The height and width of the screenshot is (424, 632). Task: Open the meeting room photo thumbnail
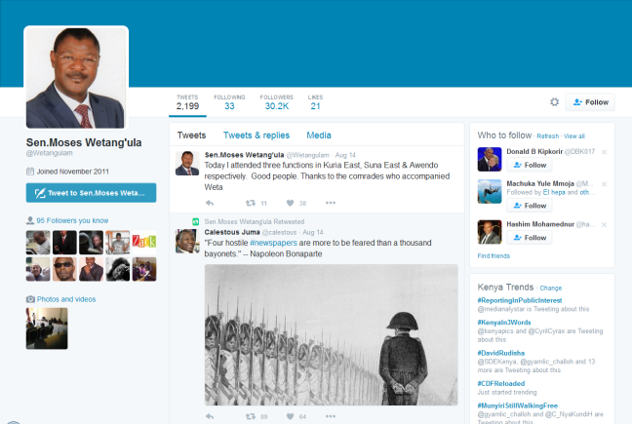[x=47, y=328]
